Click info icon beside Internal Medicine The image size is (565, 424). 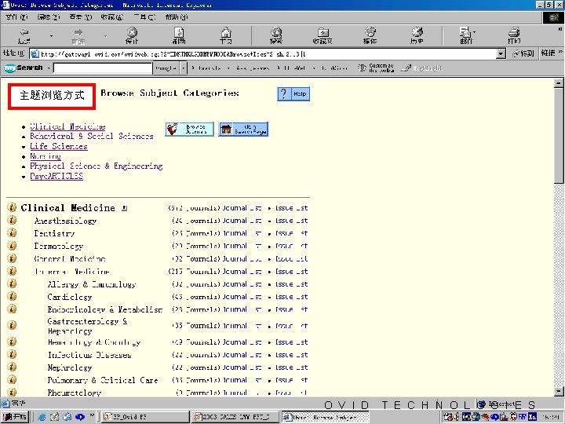click(12, 271)
